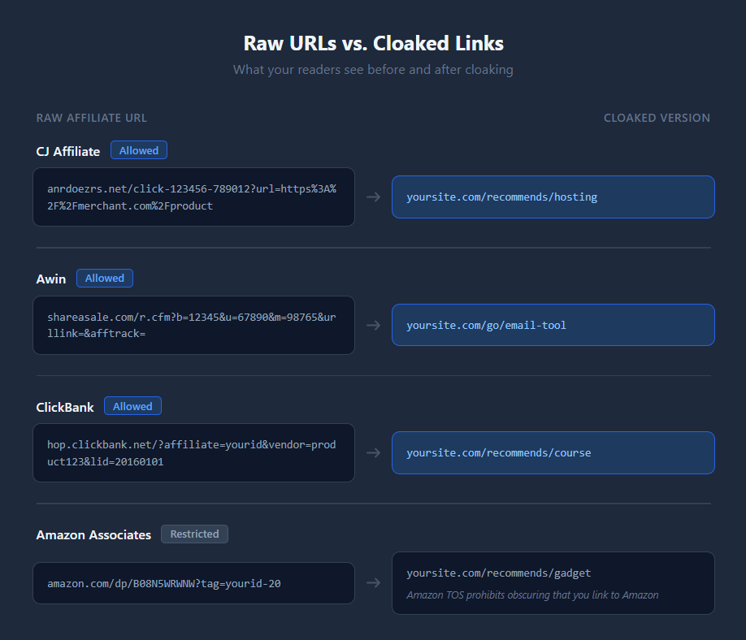Select the shareasale.com raw URL box
This screenshot has height=640, width=746.
tap(193, 325)
